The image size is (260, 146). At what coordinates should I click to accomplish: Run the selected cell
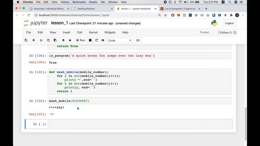pos(80,40)
